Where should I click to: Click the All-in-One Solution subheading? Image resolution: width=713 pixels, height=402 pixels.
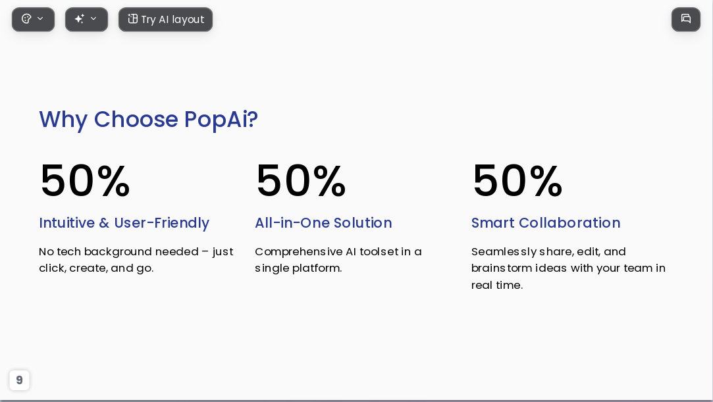[323, 223]
